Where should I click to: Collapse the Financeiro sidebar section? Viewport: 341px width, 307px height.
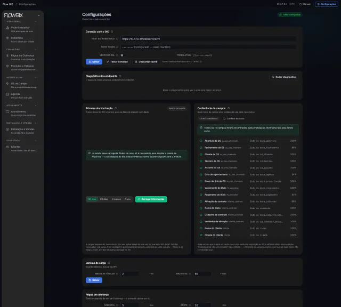pos(36,50)
